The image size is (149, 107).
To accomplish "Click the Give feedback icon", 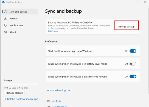I will coord(49,106).
